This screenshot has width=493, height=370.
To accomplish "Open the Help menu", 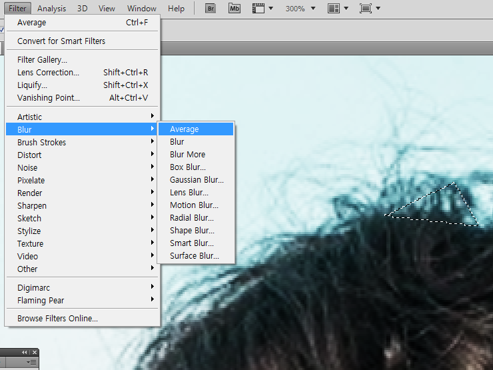I will (176, 9).
